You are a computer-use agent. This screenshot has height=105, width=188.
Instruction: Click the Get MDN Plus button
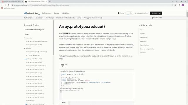(156, 13)
